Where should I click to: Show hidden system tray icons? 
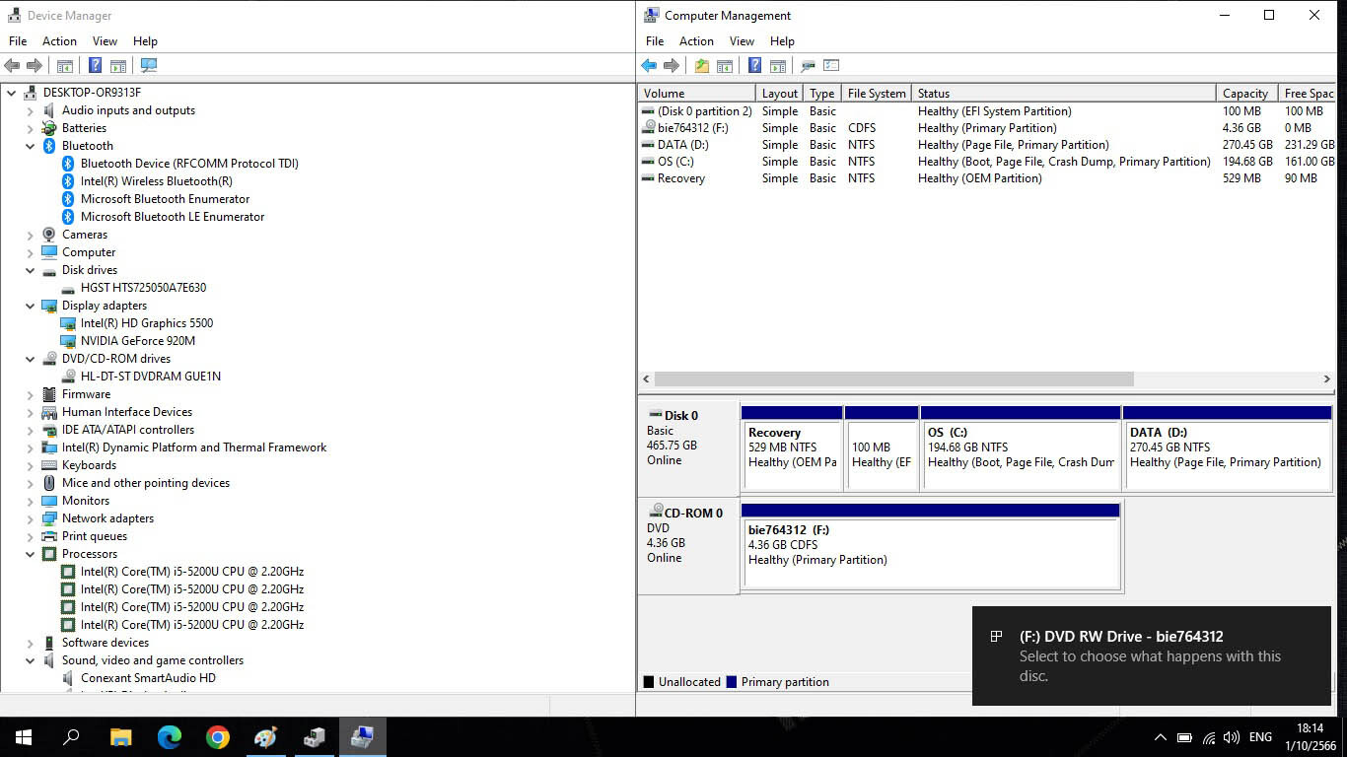click(1161, 737)
